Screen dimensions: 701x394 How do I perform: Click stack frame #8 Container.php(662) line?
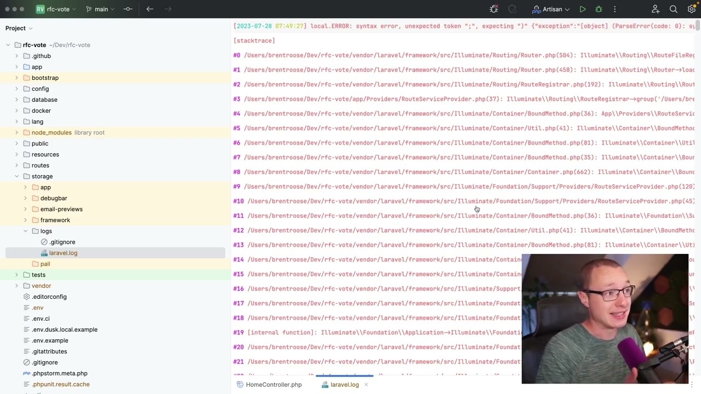point(463,172)
